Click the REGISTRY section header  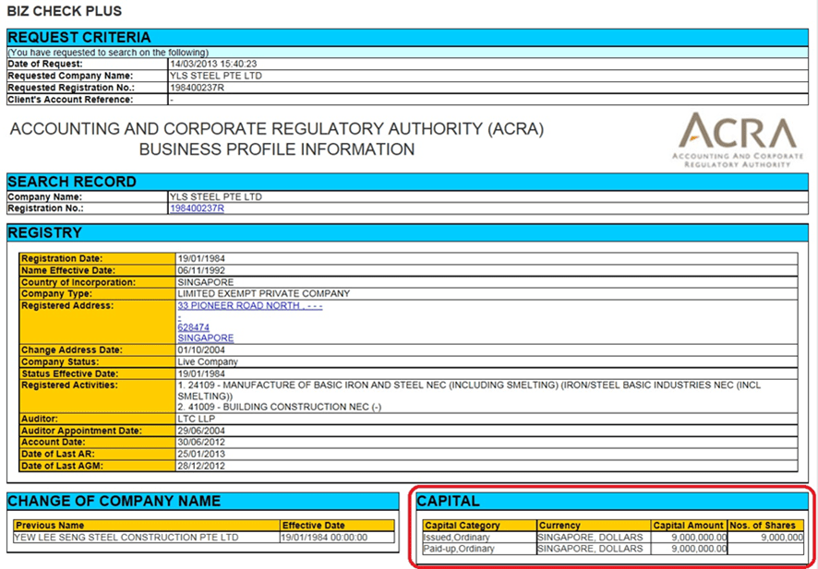tap(408, 232)
